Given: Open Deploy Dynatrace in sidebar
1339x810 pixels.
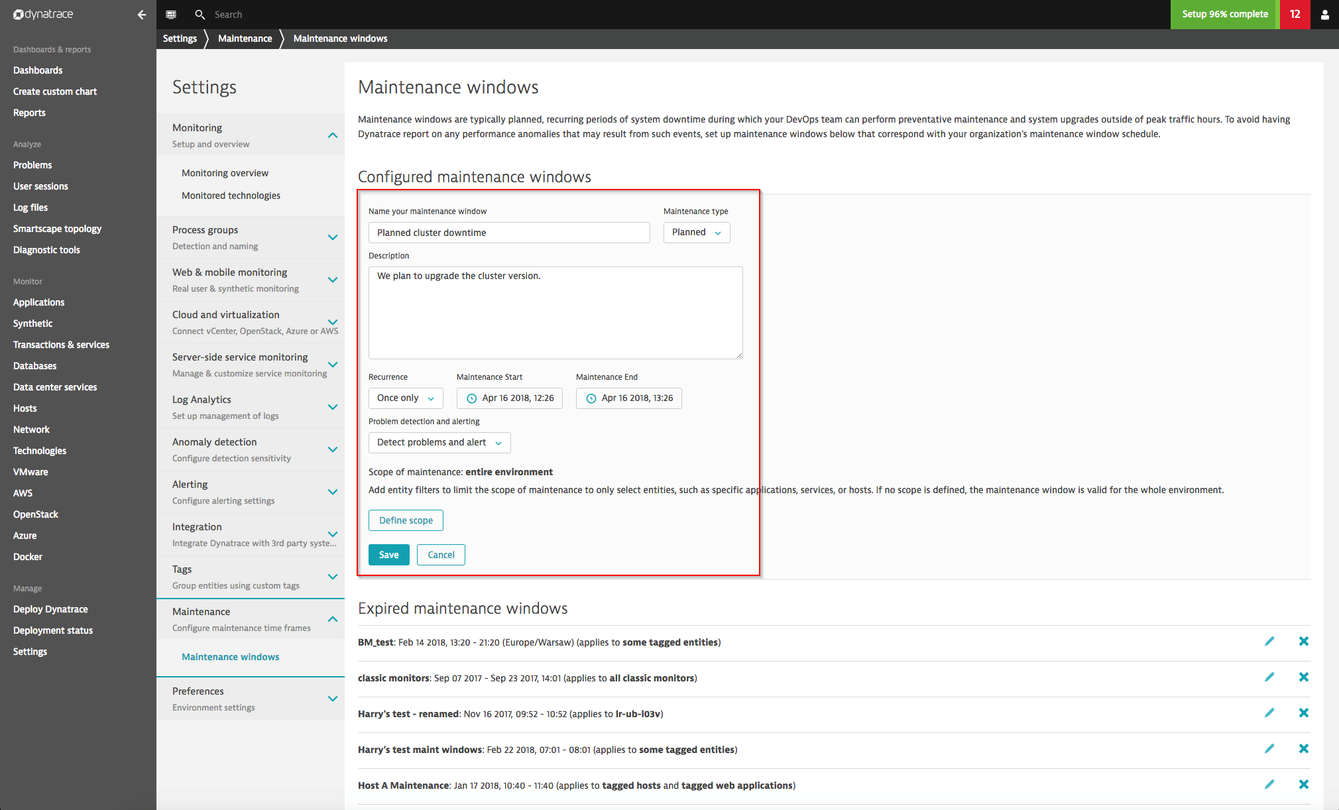Looking at the screenshot, I should tap(50, 609).
